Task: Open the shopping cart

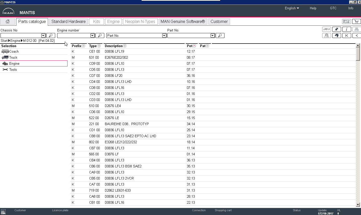Action: pos(356,22)
